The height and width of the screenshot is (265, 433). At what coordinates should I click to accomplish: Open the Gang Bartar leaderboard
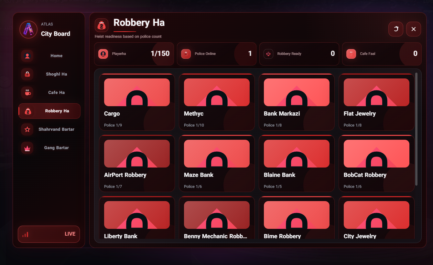[49, 148]
